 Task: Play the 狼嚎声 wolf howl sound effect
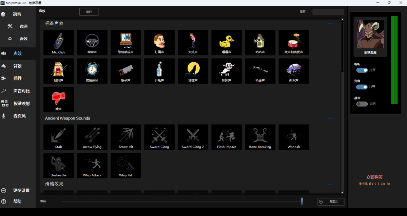point(193,71)
